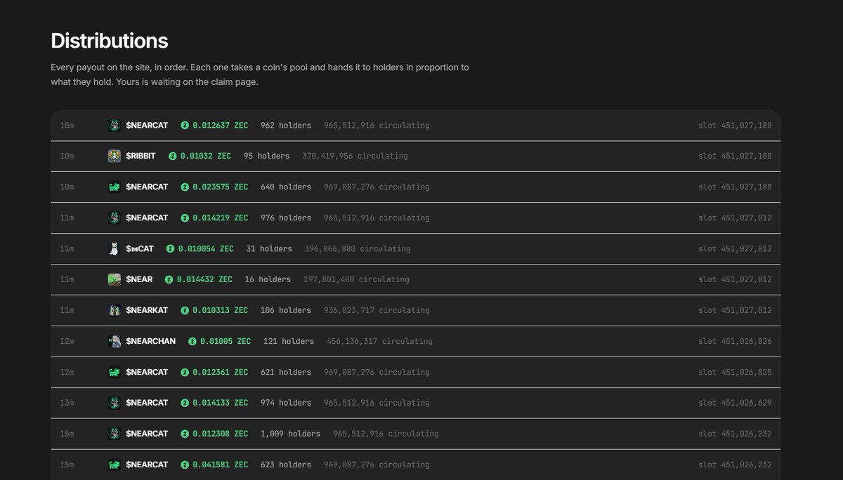
Task: Click the Zcash icon before 0.012637 ZEC
Action: 185,126
